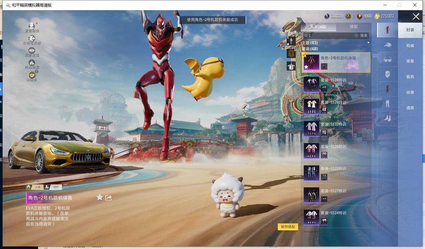
Task: Open the 更换形象 avatar icon
Action: tap(32, 26)
